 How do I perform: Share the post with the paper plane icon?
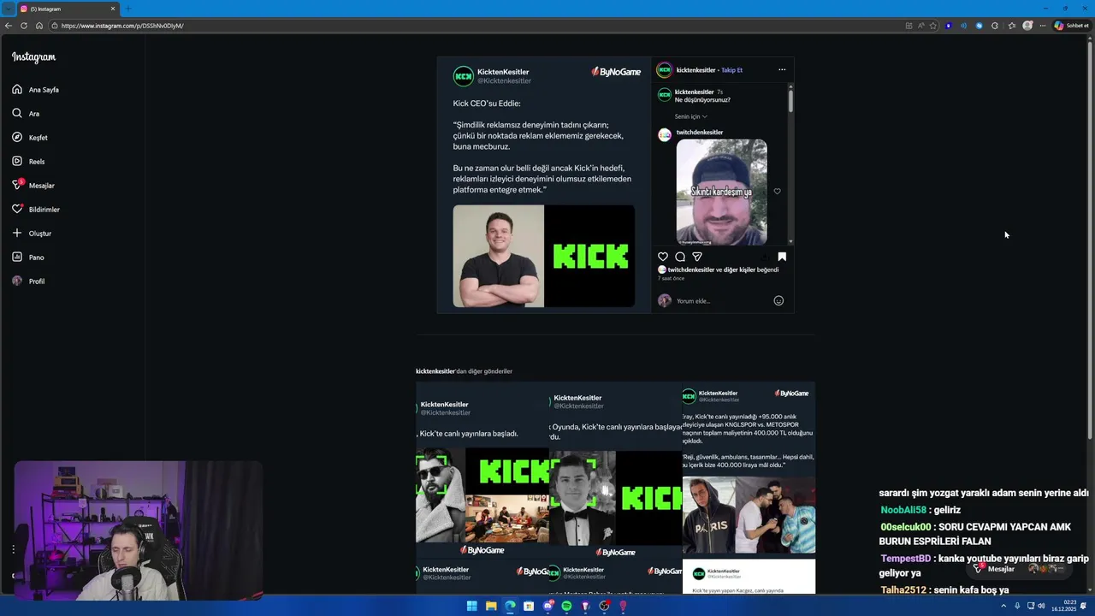[x=697, y=257]
